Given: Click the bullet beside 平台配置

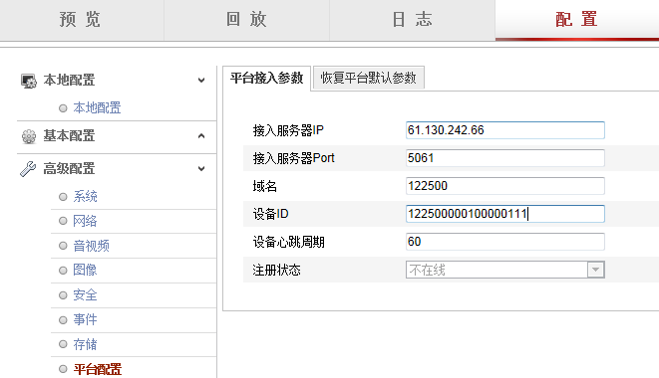Looking at the screenshot, I should [x=63, y=369].
